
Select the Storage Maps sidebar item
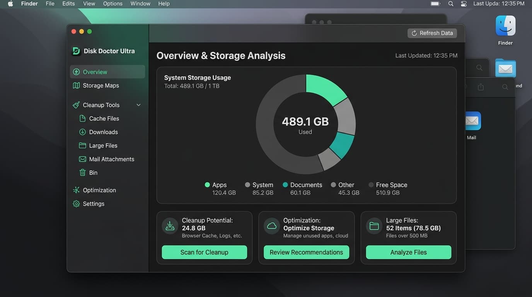pyautogui.click(x=107, y=85)
